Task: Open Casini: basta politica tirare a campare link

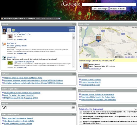Action: coord(18,124)
